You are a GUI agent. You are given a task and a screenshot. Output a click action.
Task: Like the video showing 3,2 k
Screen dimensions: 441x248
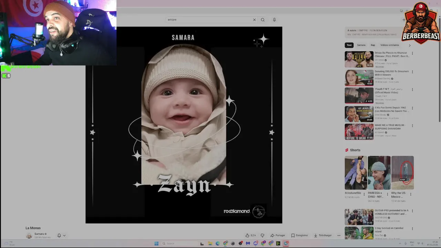coord(250,235)
